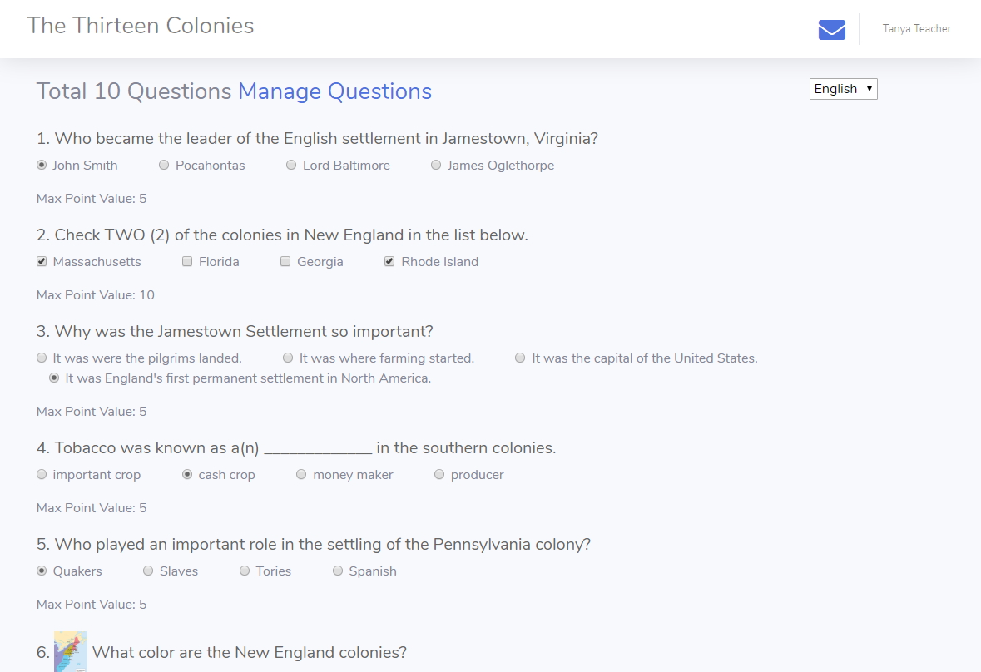Click the Tanya Teacher user name

917,29
